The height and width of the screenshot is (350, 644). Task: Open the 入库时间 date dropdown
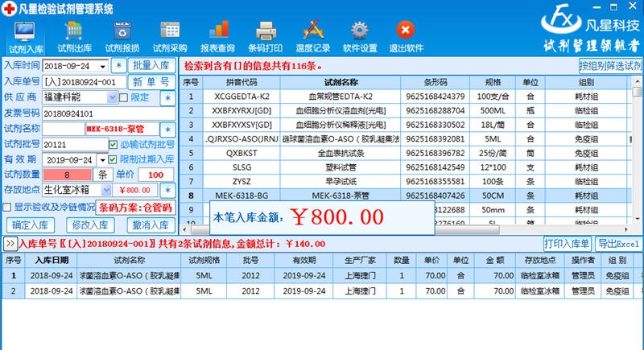tap(103, 66)
